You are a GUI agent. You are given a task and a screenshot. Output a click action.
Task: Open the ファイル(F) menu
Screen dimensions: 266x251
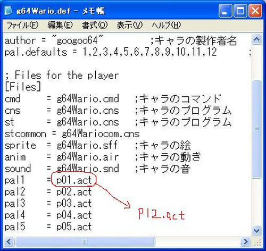[x=22, y=25]
